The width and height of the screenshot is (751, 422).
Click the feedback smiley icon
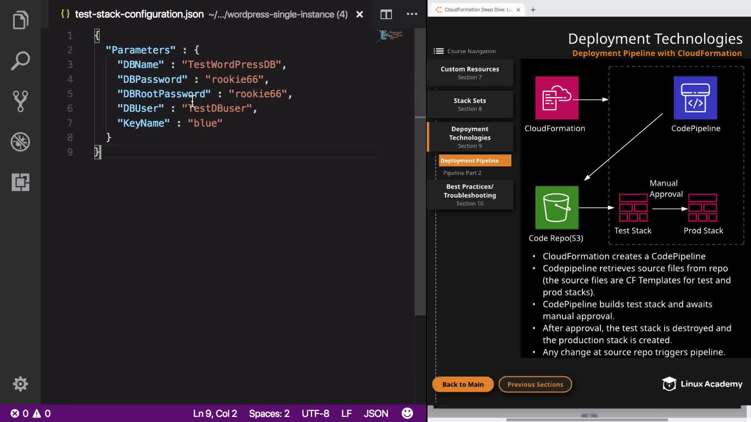(x=407, y=413)
